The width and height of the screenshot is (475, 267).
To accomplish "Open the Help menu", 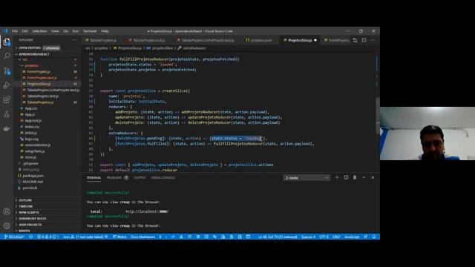I will point(105,31).
